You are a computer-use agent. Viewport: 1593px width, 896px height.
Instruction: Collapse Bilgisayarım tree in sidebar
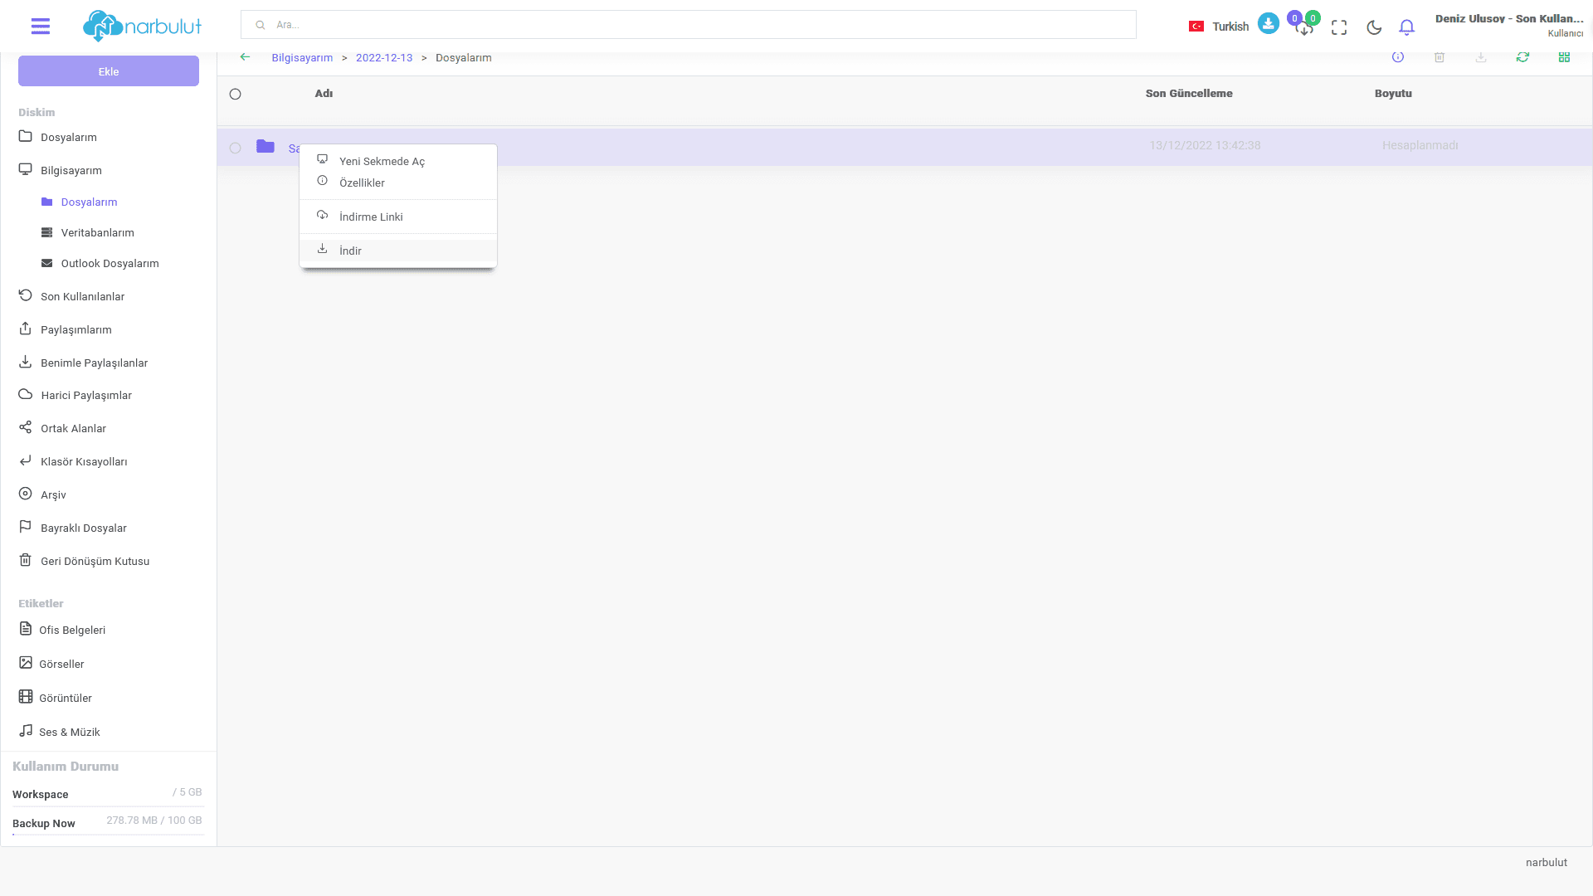71,170
